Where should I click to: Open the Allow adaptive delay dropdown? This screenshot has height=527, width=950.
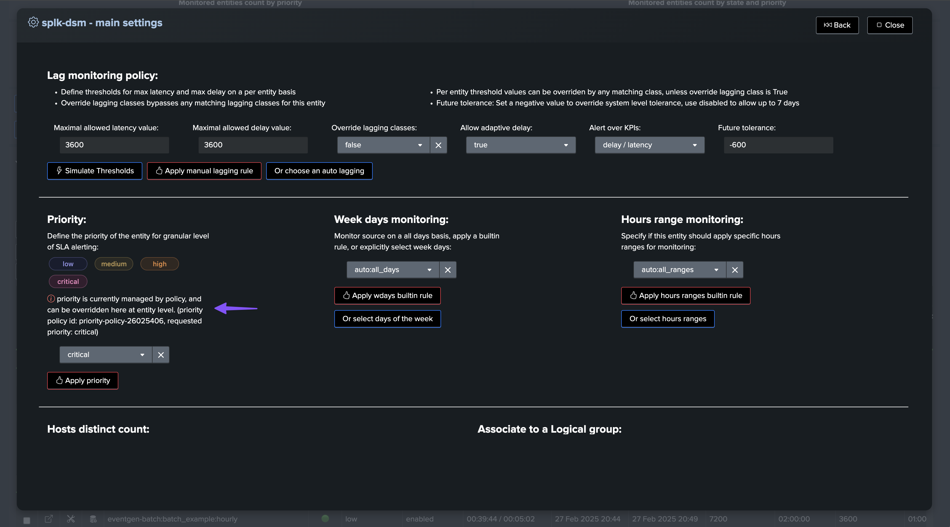[520, 145]
